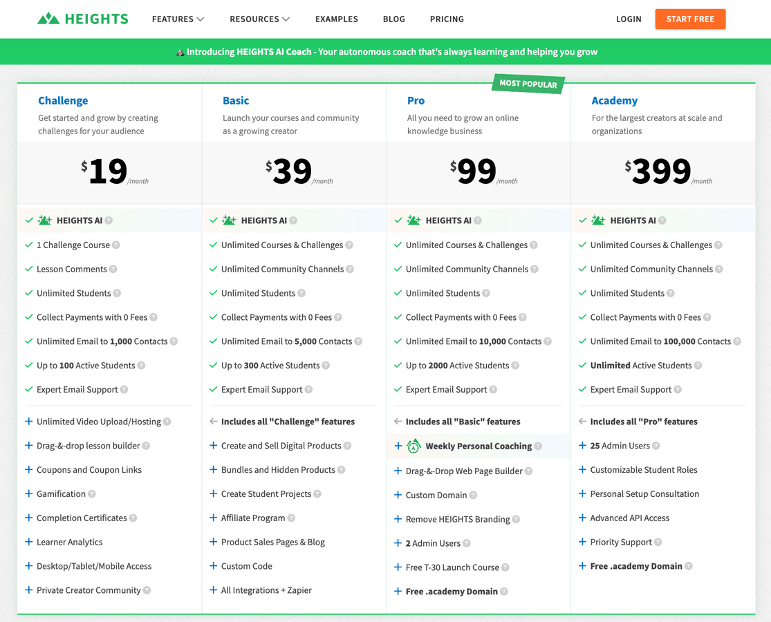Click "Personal Setup Consultation" feature
771x622 pixels.
[644, 493]
